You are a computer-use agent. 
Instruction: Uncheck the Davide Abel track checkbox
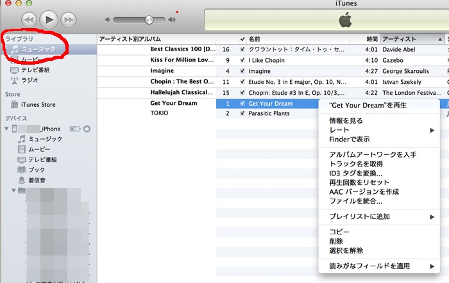click(242, 49)
